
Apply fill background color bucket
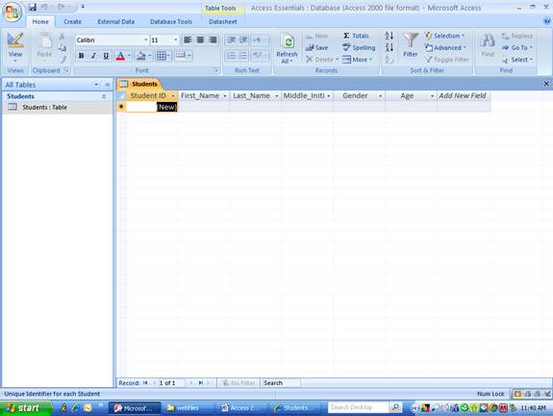point(141,56)
